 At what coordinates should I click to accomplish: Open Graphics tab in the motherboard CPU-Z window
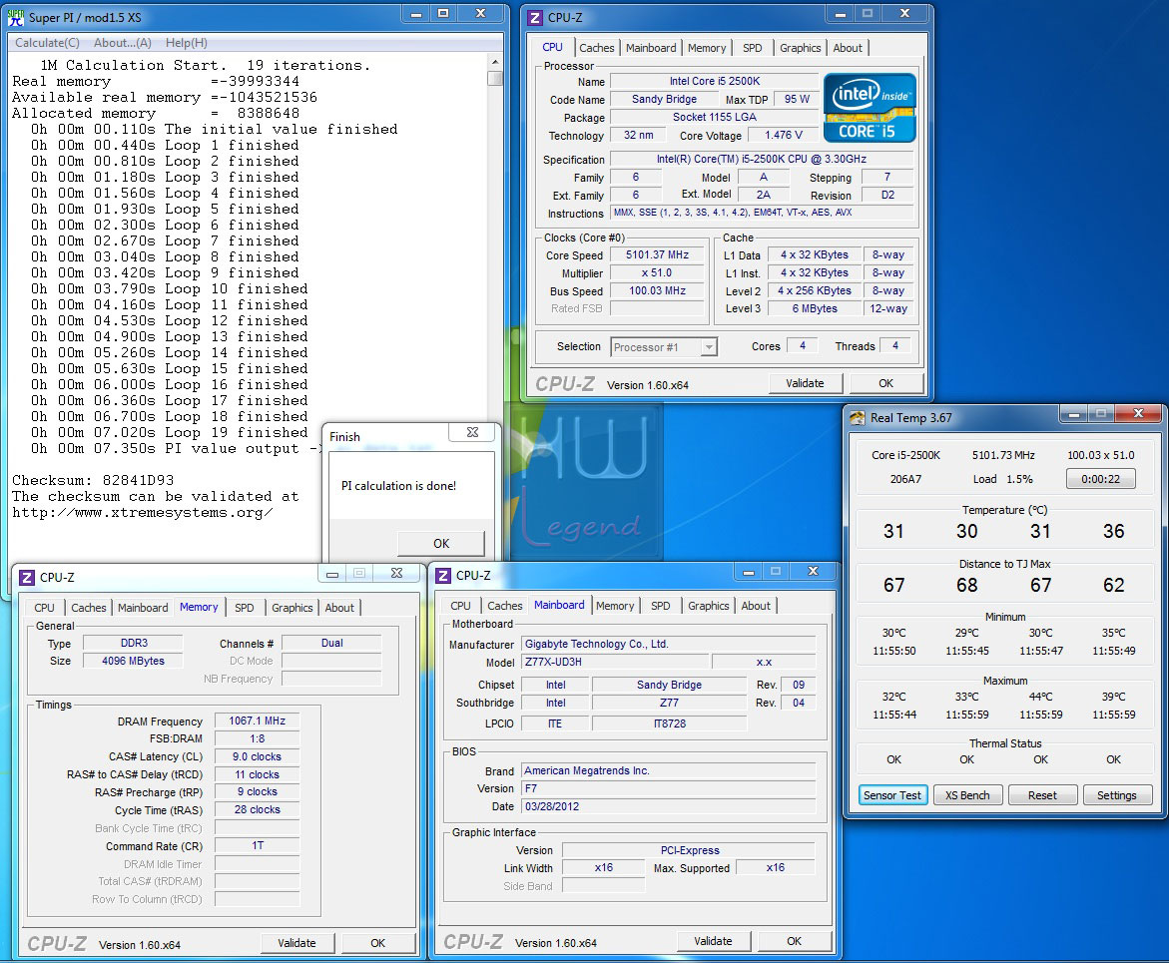[708, 606]
